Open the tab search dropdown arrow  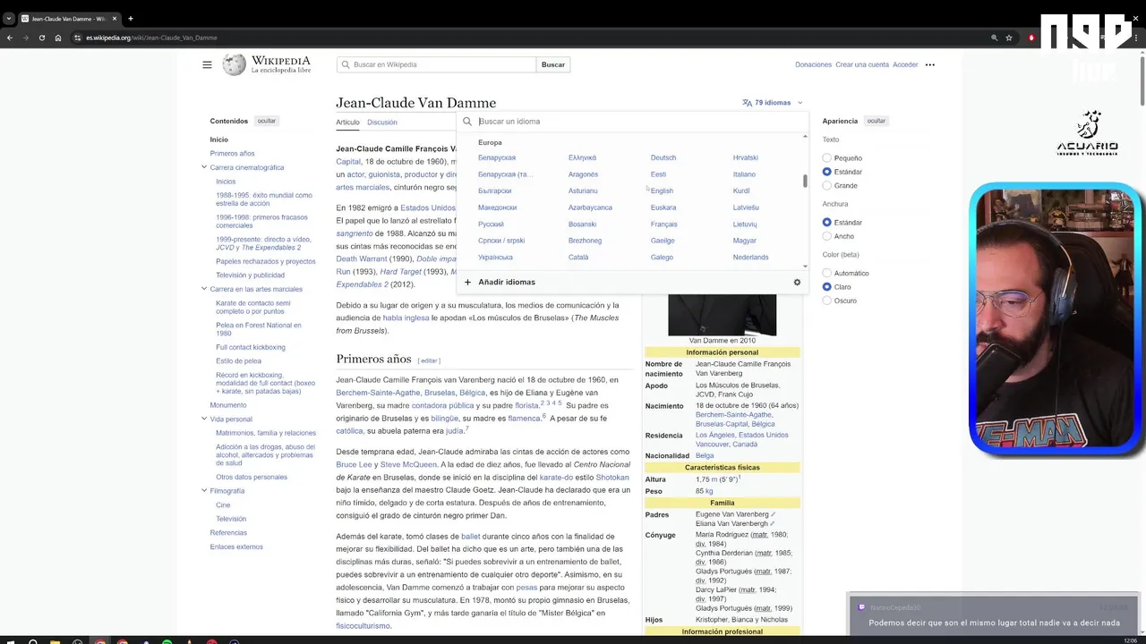tap(8, 18)
